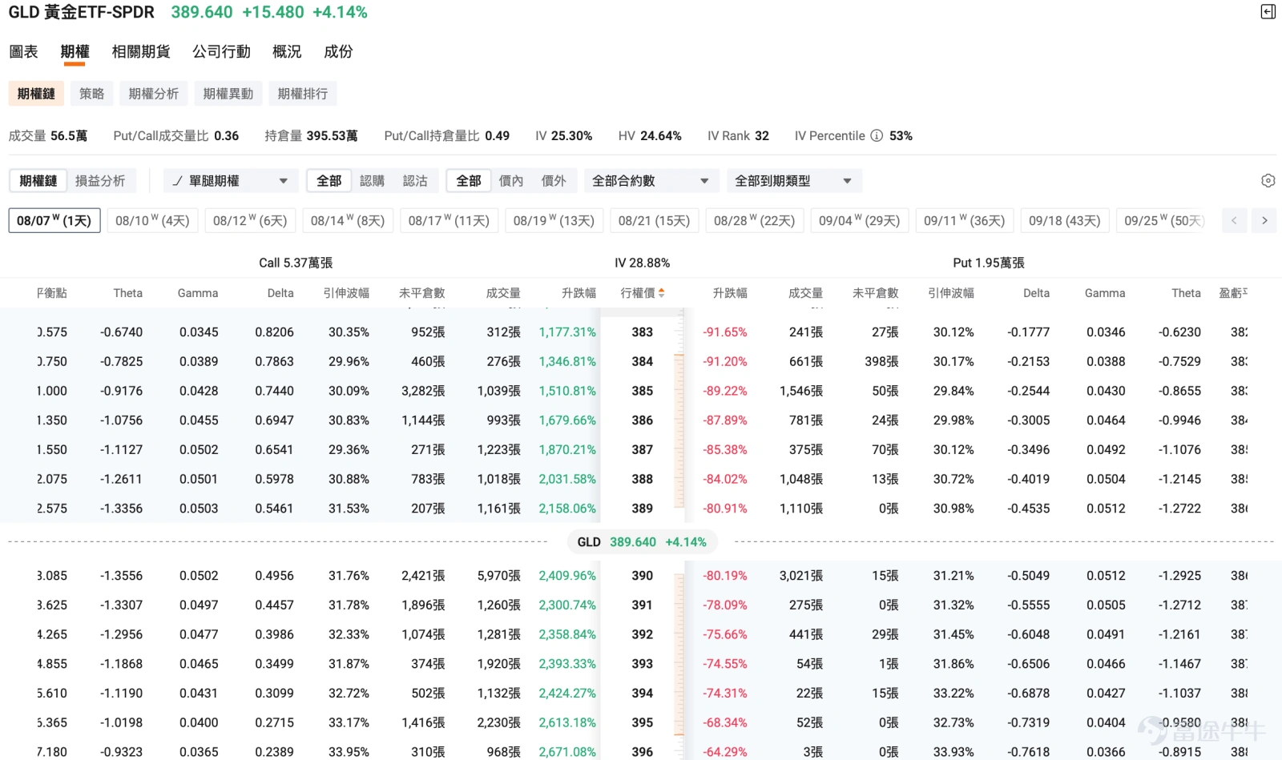
Task: Select expiry 08/17 (11天)
Action: (x=449, y=220)
